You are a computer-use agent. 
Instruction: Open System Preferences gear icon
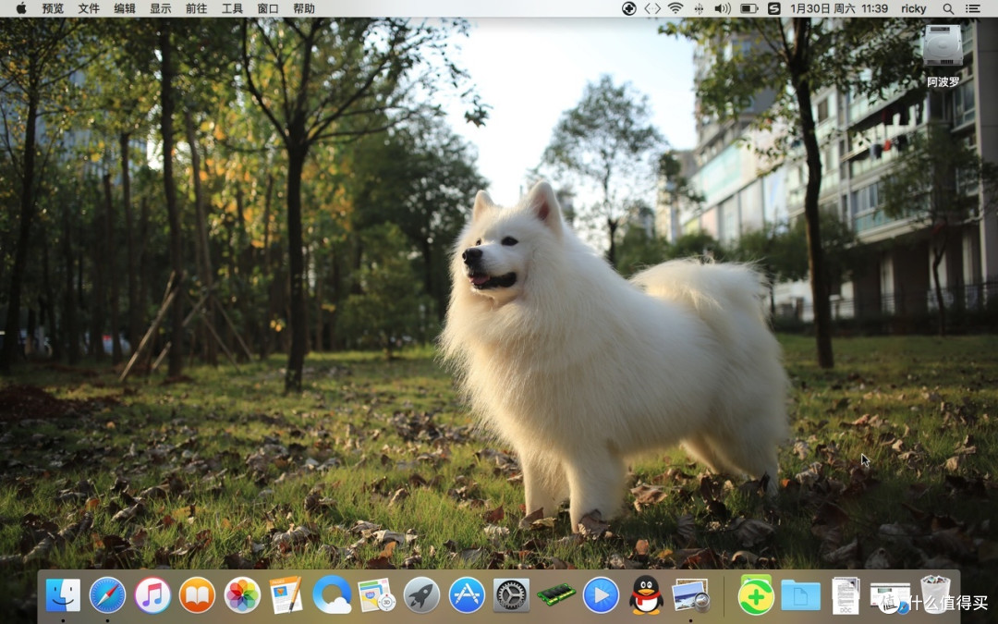click(511, 594)
